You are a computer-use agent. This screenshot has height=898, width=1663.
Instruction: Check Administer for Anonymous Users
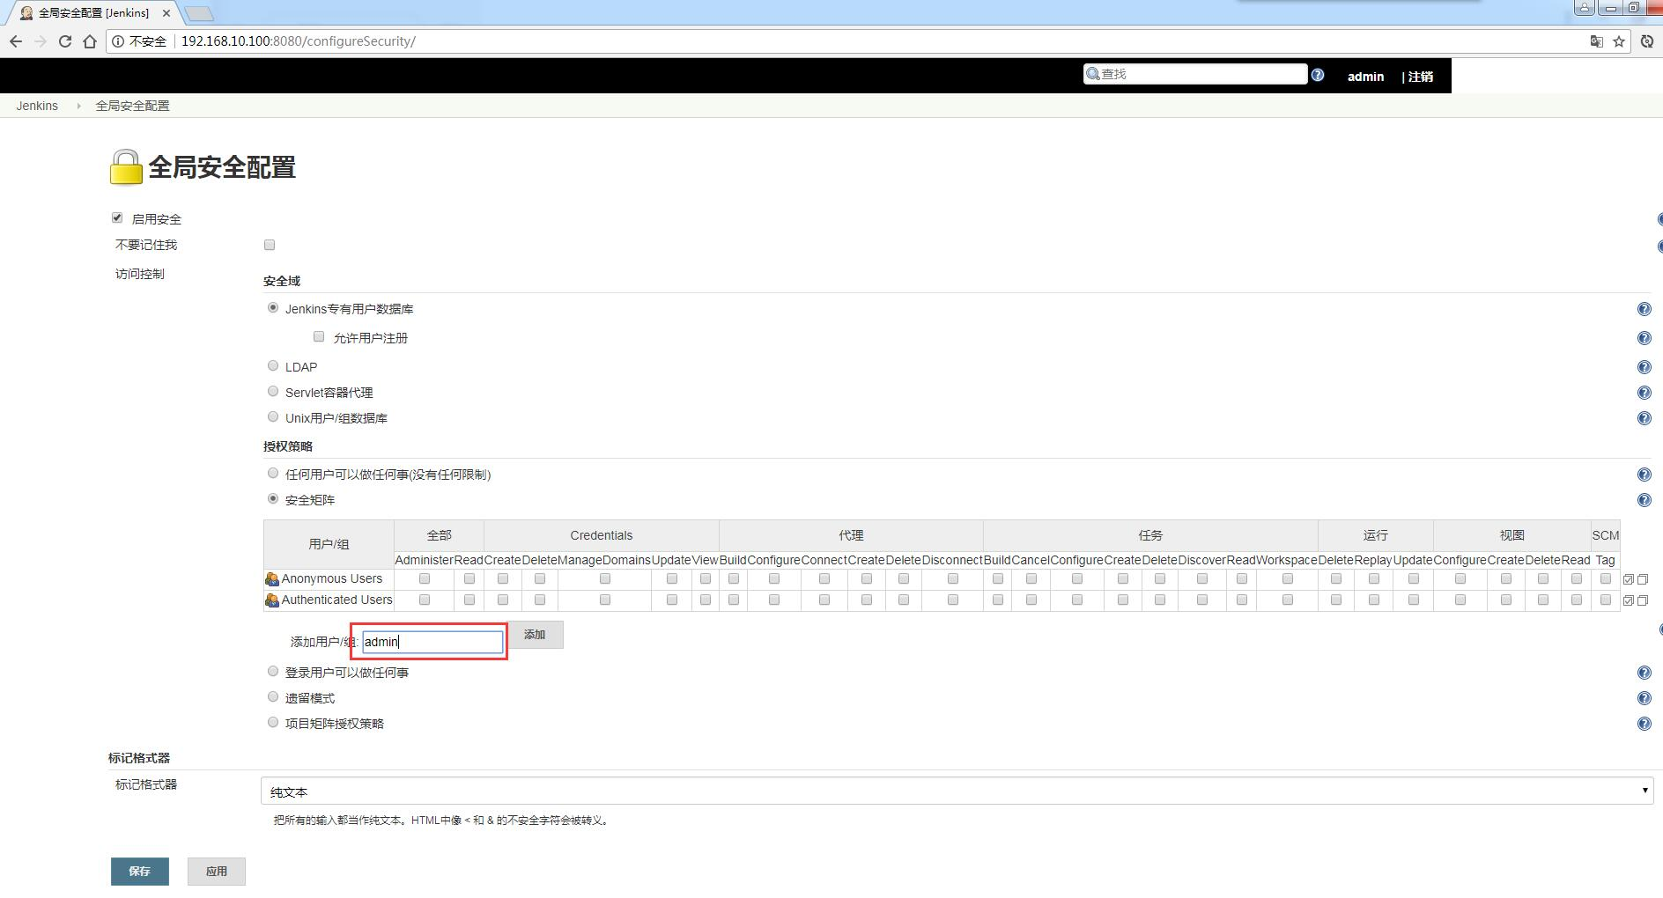(425, 578)
